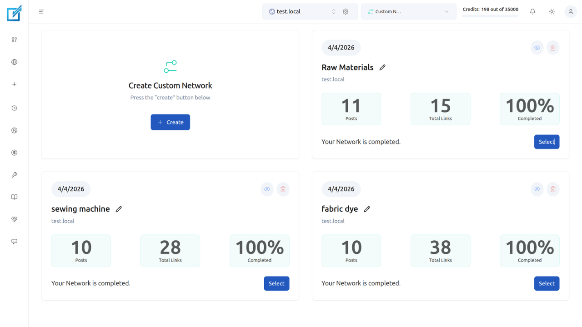Open the wrench tools icon in sidebar
The width and height of the screenshot is (582, 327).
14,174
